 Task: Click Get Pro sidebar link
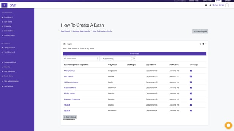7,67
